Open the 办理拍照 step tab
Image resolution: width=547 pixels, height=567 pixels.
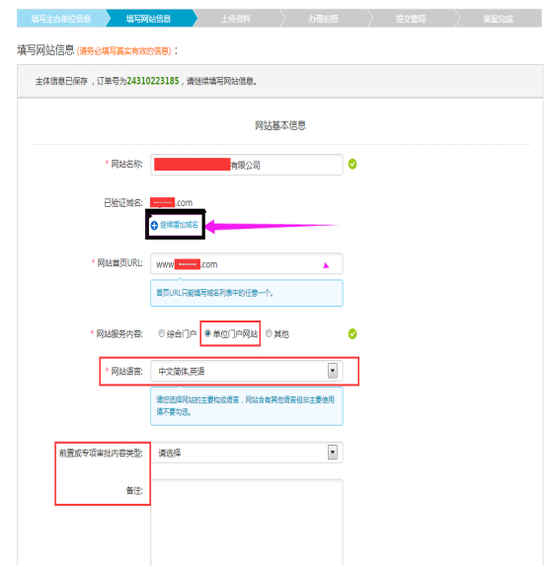point(323,19)
